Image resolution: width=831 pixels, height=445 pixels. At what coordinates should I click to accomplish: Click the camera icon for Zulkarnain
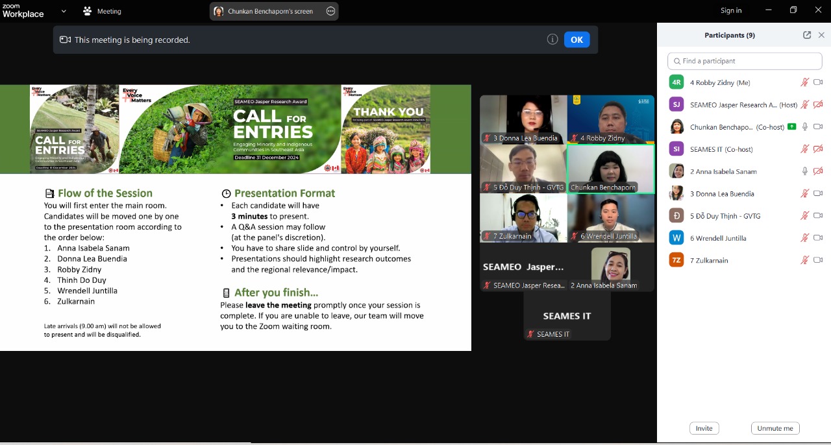[x=818, y=260]
